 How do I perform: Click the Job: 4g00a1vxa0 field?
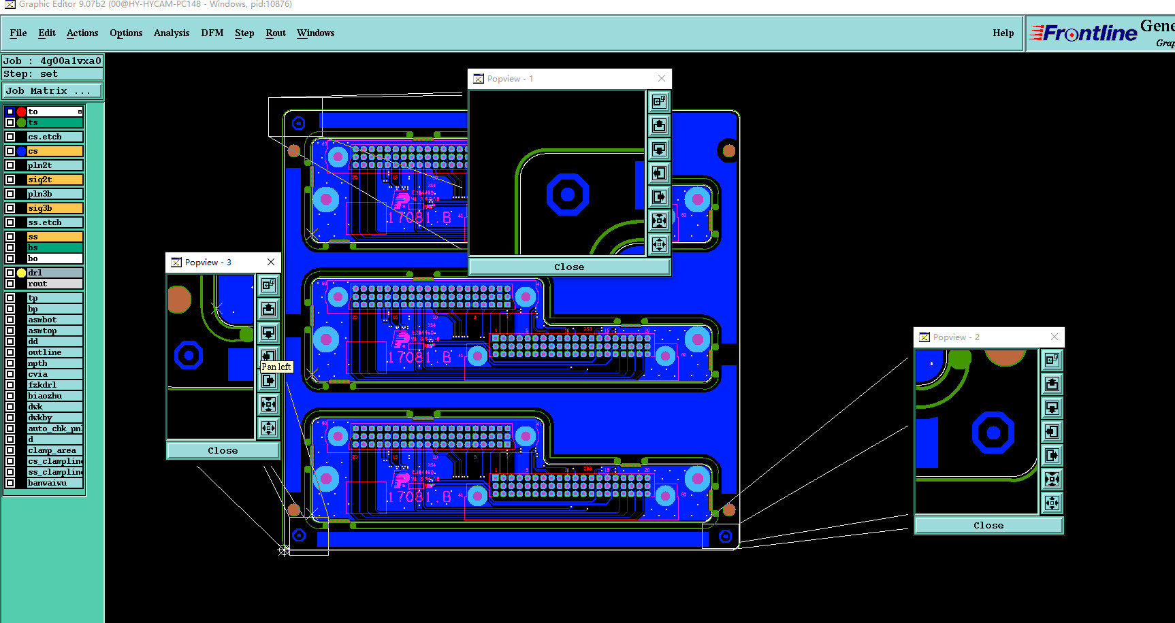(x=53, y=61)
